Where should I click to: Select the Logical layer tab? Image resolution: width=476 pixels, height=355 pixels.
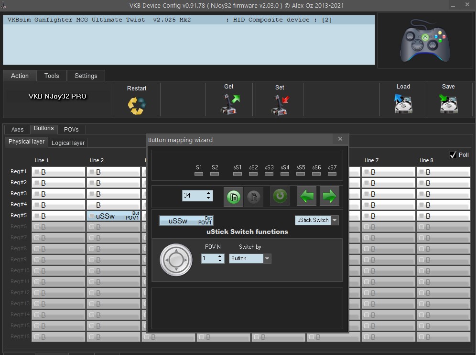(x=68, y=143)
